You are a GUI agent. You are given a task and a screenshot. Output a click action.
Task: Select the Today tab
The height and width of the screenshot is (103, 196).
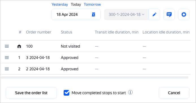pyautogui.click(x=76, y=5)
